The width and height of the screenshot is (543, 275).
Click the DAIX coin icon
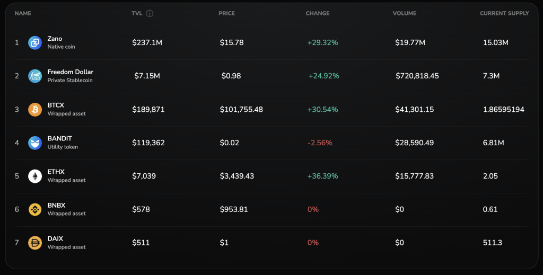pyautogui.click(x=35, y=243)
